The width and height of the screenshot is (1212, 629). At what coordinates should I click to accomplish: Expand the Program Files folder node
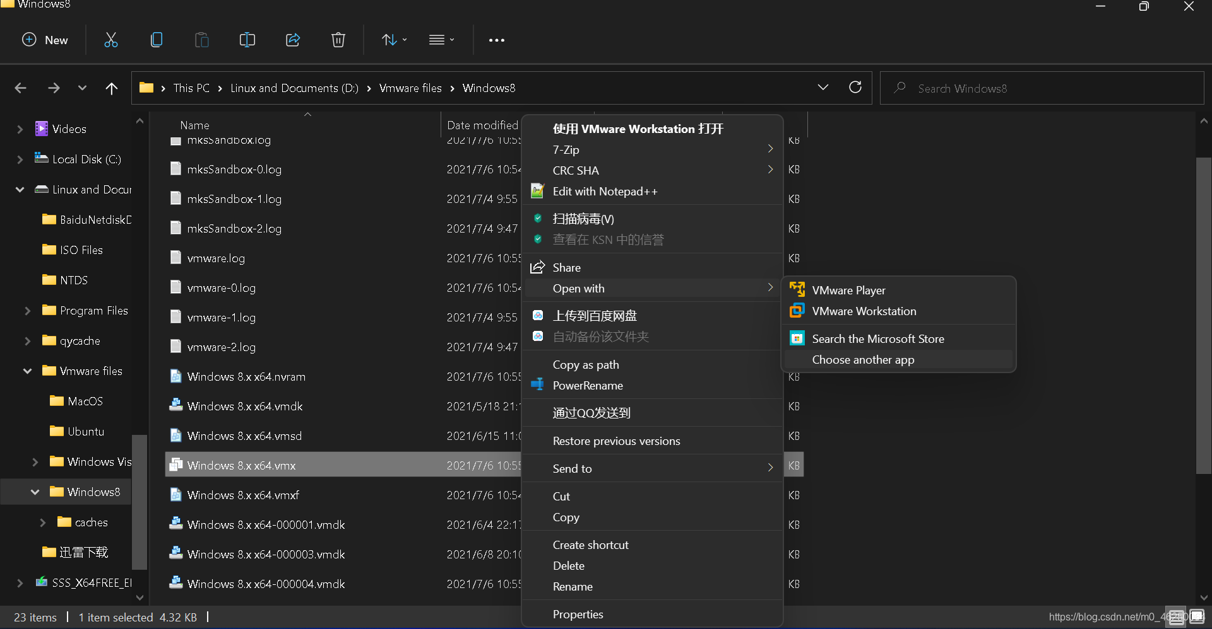tap(27, 311)
